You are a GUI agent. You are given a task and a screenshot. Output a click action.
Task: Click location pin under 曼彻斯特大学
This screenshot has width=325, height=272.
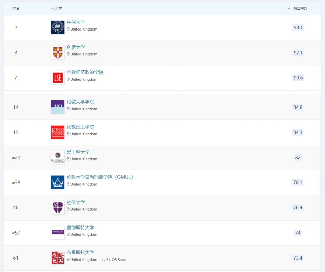click(68, 234)
